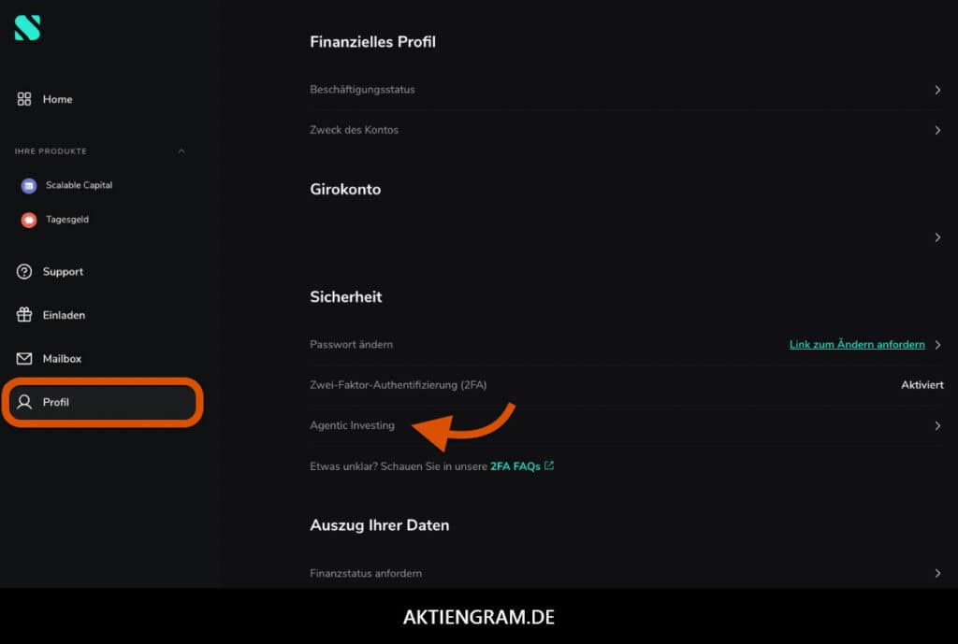Open the Mailbox envelope icon
958x644 pixels.
(23, 358)
